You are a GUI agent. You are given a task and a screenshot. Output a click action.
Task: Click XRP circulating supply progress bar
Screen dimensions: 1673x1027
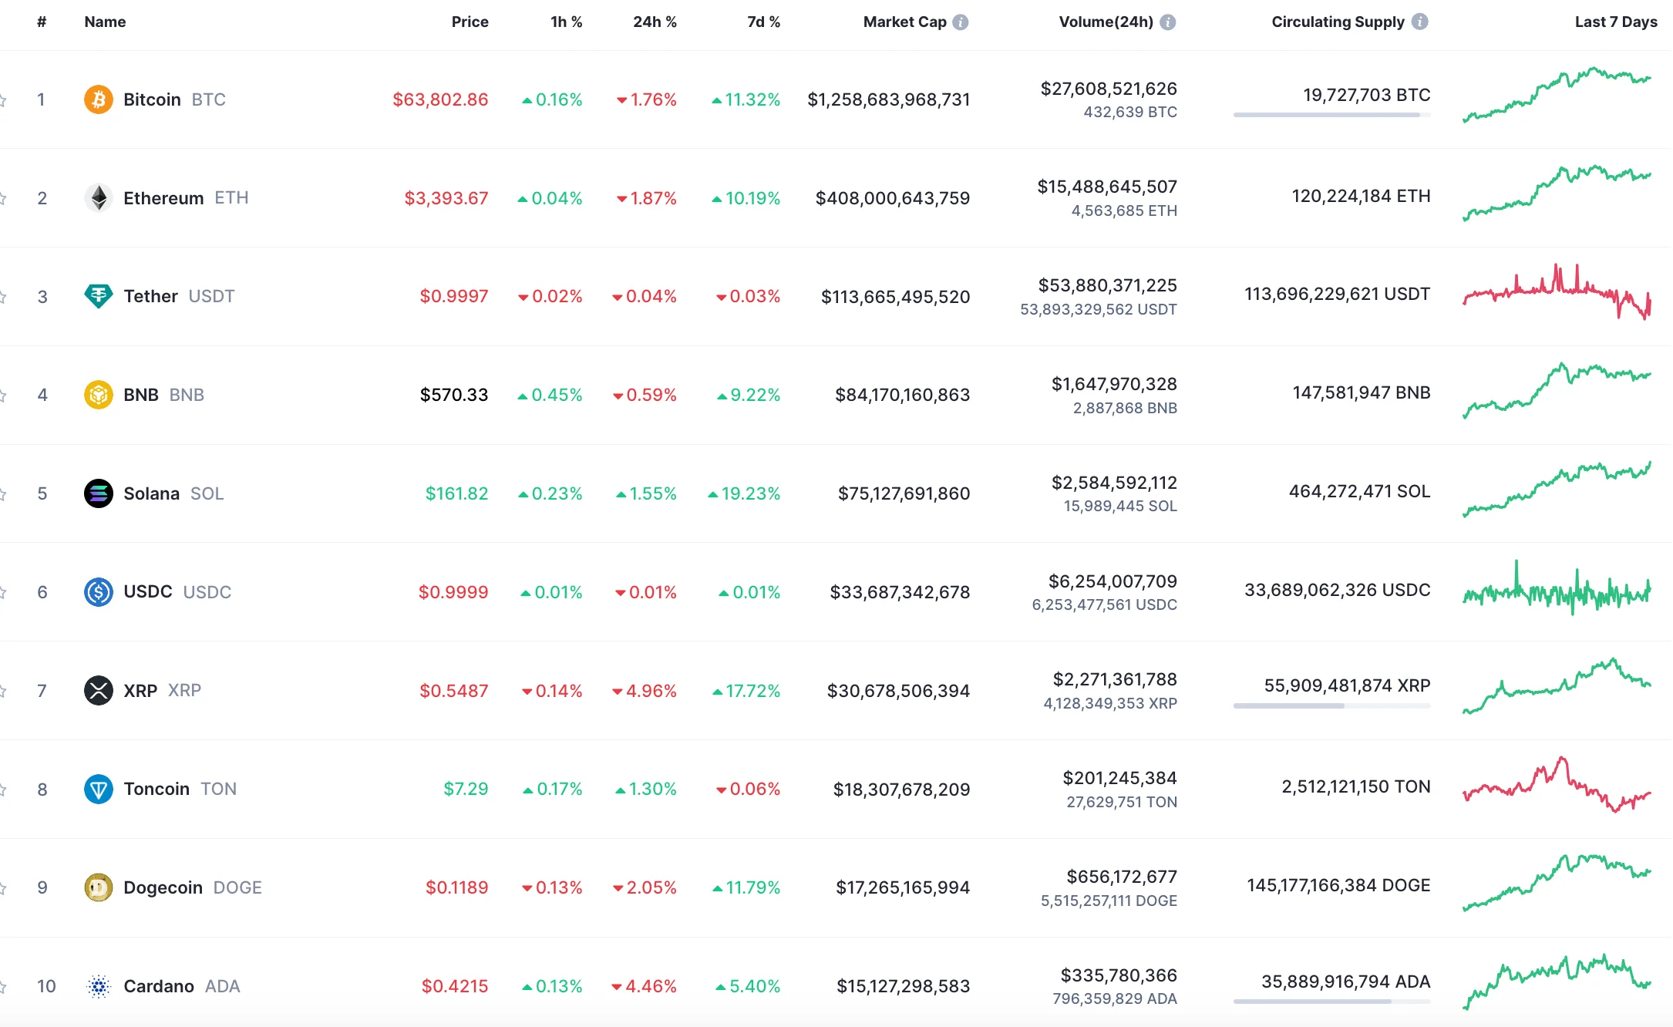click(1331, 705)
